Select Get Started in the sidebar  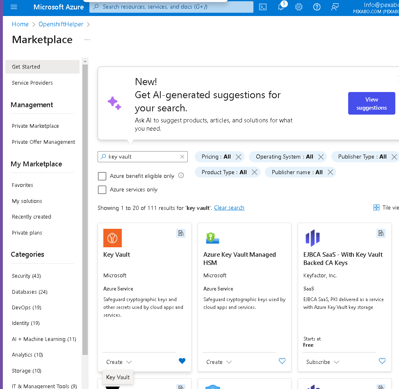42,67
